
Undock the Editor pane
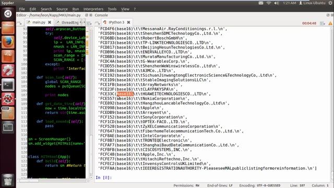coord(87,15)
